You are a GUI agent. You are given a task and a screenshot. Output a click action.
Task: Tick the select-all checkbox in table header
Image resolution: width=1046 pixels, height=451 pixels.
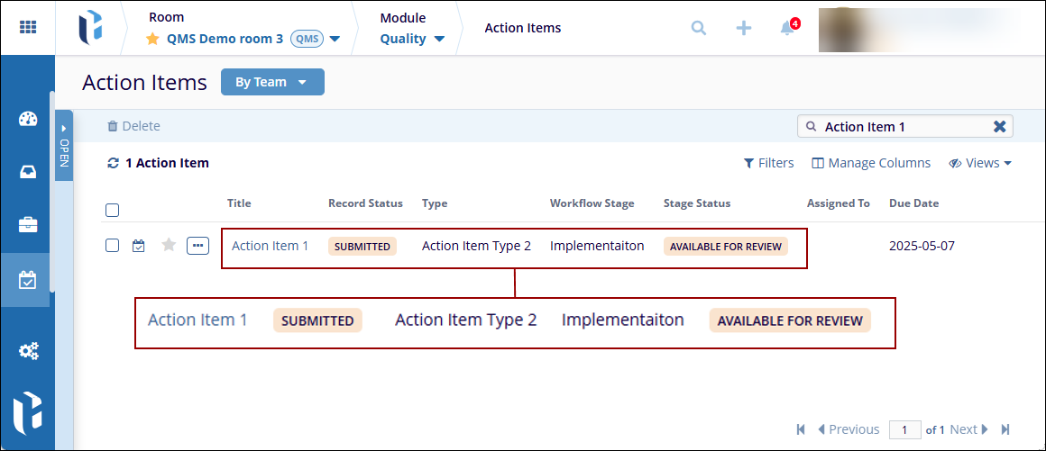click(x=112, y=211)
